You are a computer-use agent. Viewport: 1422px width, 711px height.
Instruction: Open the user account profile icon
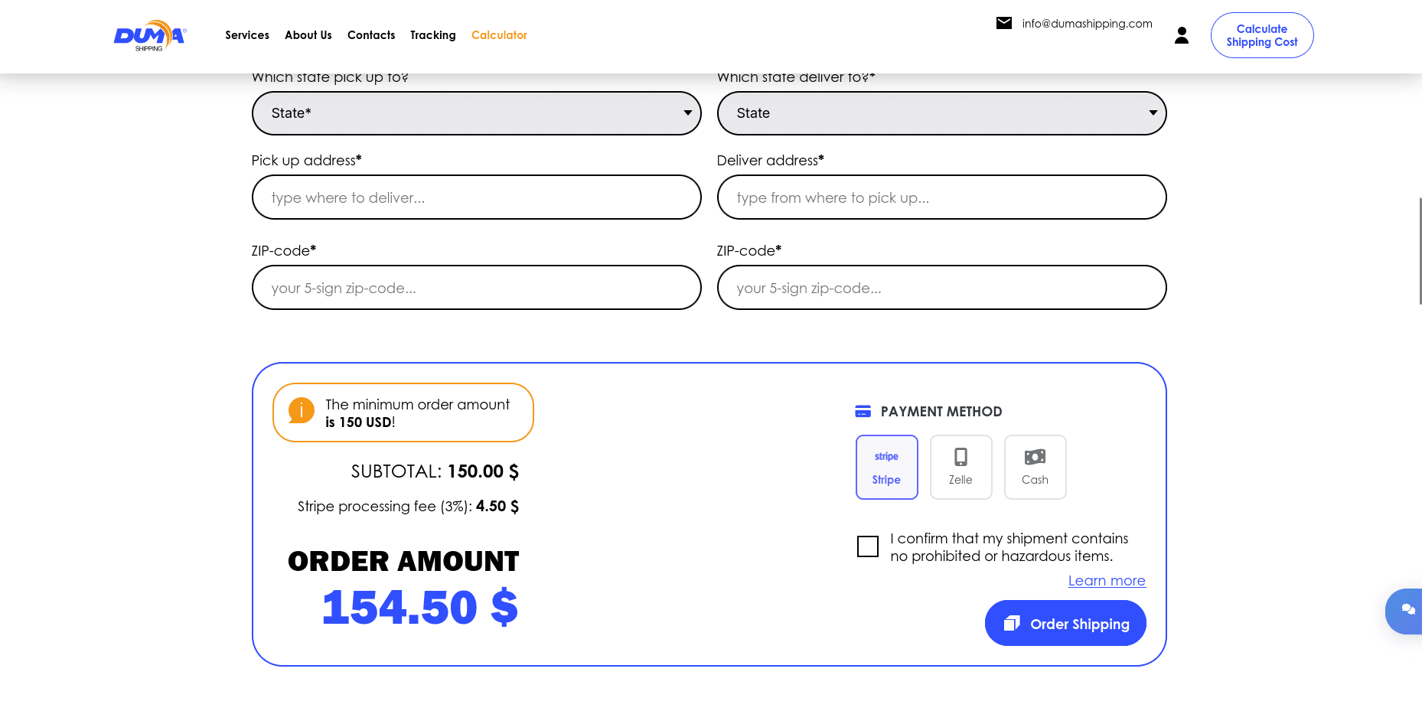click(1181, 35)
